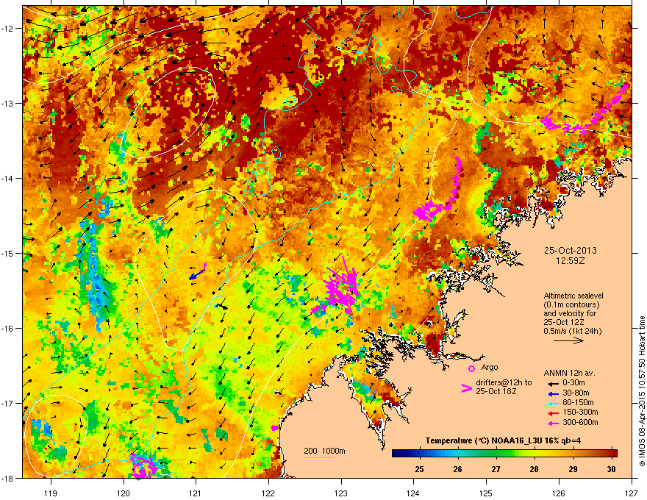The width and height of the screenshot is (647, 500).
Task: Click the magenta drifters chevron legend symbol
Action: (466, 387)
